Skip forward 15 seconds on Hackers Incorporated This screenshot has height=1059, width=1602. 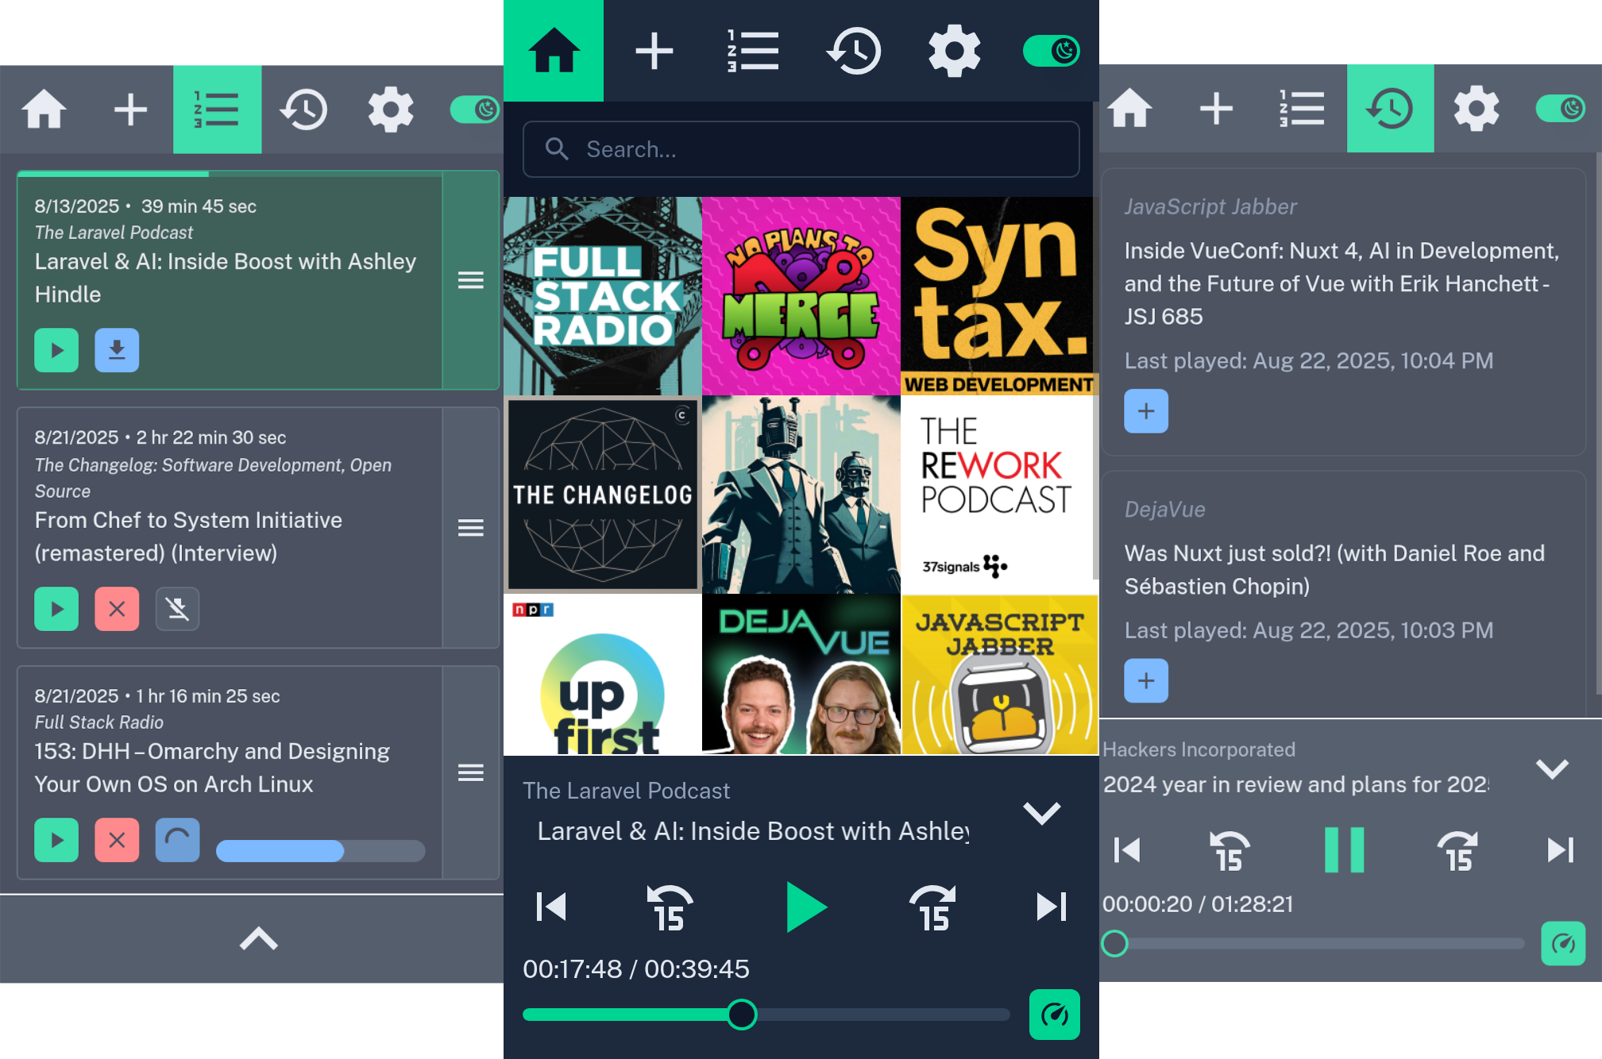[x=1457, y=851]
